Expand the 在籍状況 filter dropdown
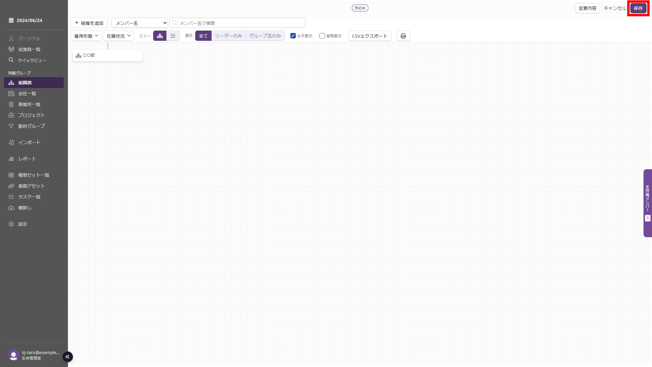The image size is (652, 367). (x=118, y=36)
